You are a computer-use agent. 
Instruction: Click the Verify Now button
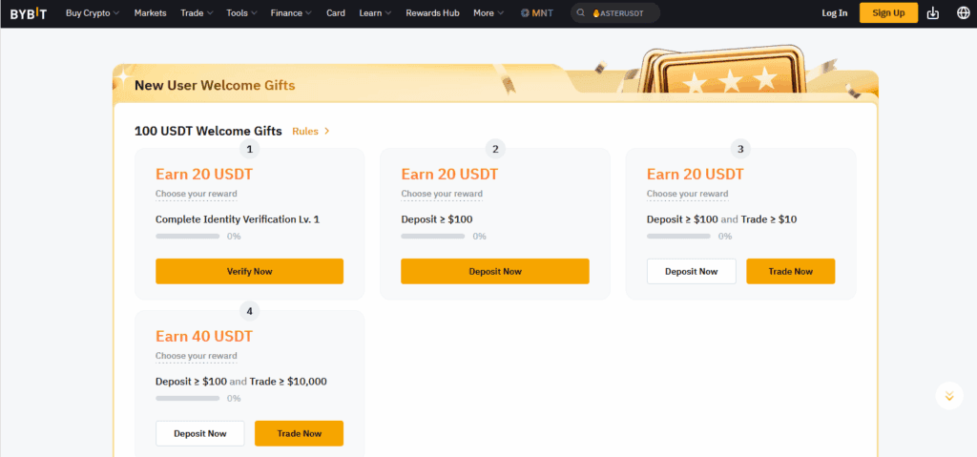click(249, 271)
